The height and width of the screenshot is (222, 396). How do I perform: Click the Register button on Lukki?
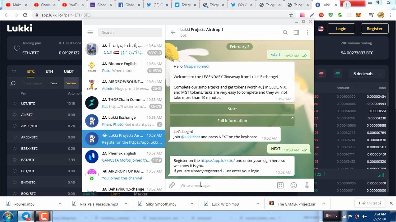click(374, 29)
